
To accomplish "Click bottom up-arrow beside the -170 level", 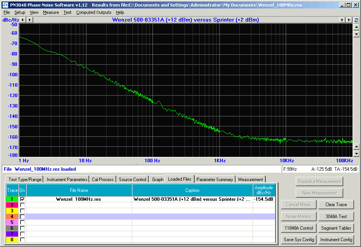I will click(356, 146).
